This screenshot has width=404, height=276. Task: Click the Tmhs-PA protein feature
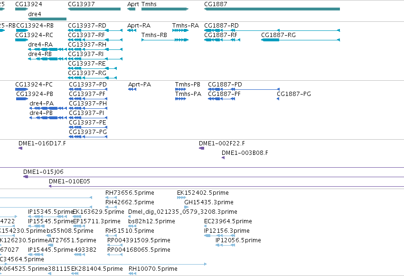(x=188, y=94)
